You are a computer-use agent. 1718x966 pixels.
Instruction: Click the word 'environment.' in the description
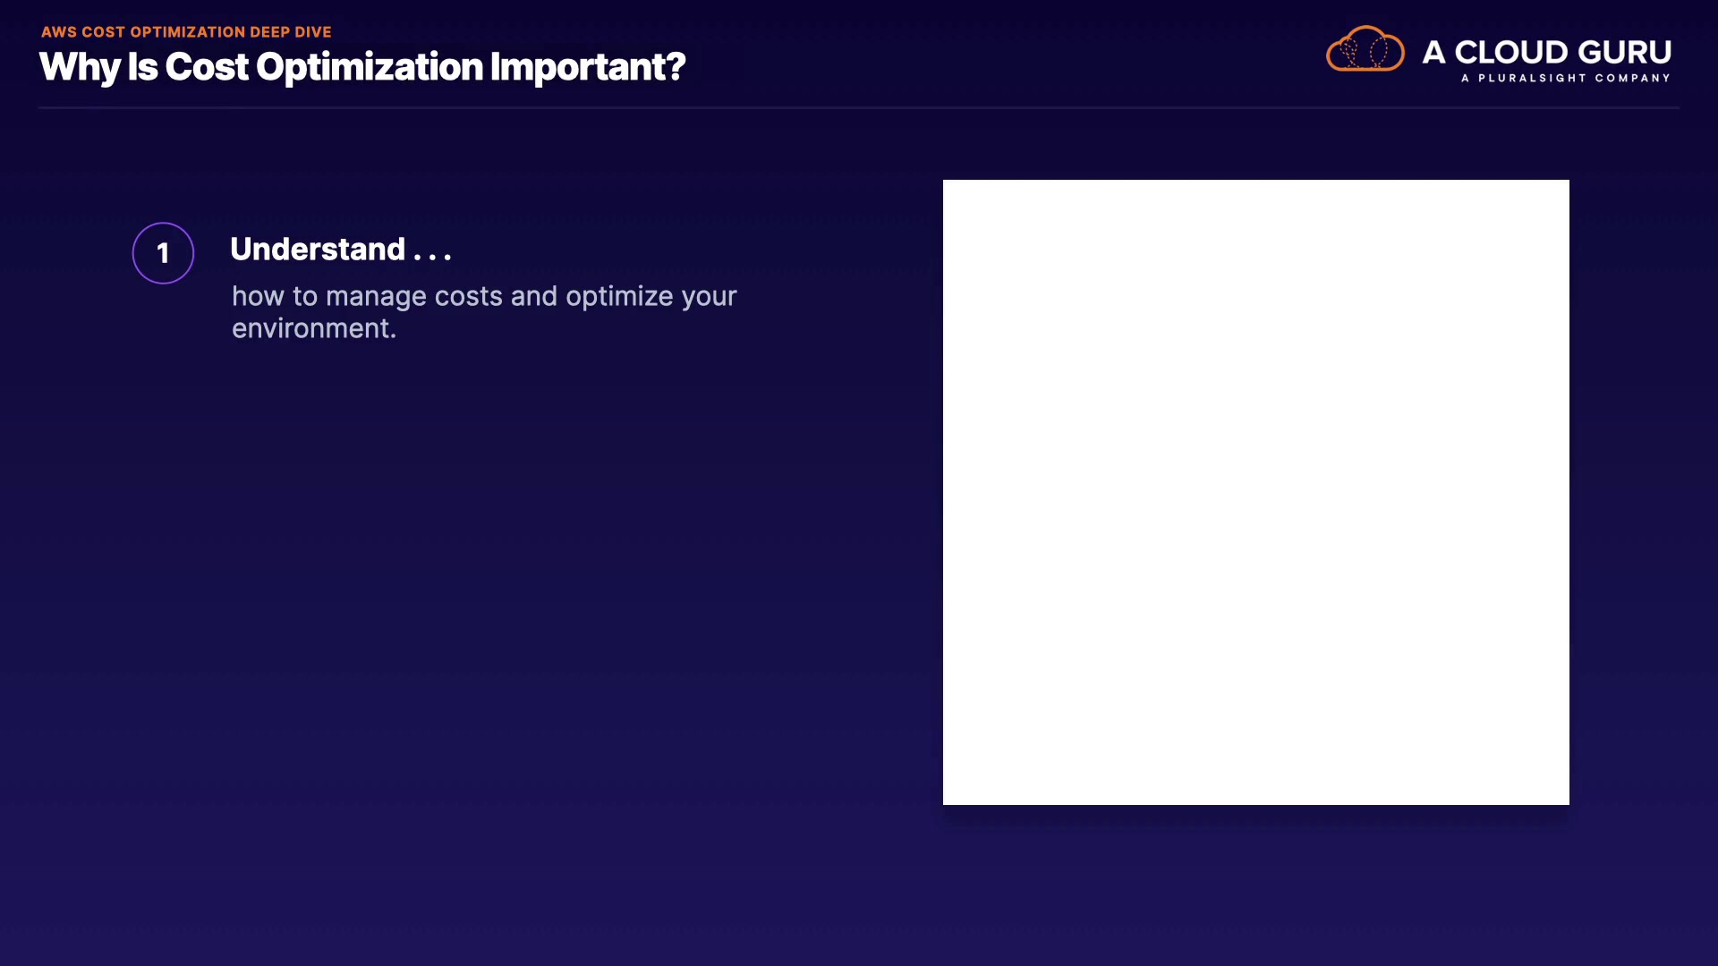pyautogui.click(x=313, y=329)
